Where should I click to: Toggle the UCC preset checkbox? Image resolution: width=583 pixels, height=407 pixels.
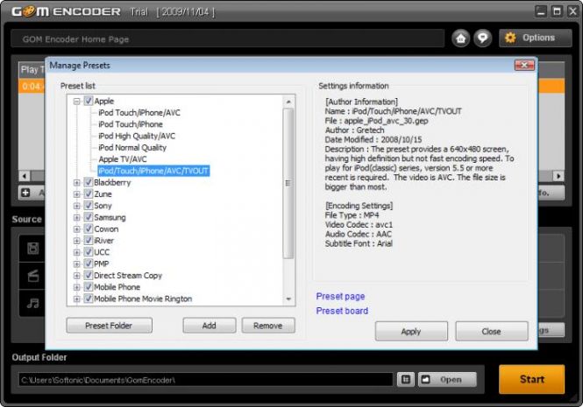point(89,252)
